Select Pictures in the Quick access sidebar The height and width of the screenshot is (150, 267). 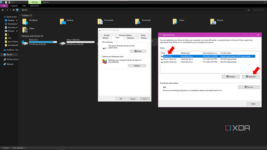tap(11, 31)
